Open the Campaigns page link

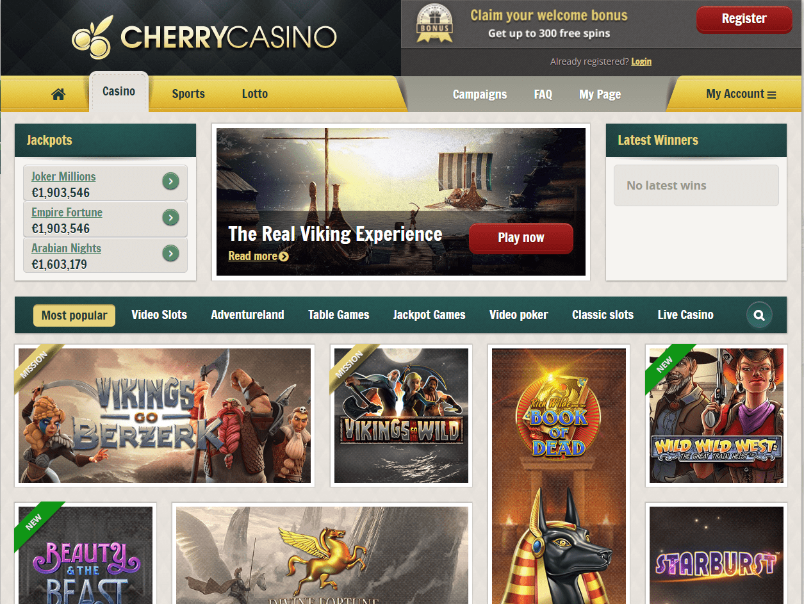pos(480,94)
